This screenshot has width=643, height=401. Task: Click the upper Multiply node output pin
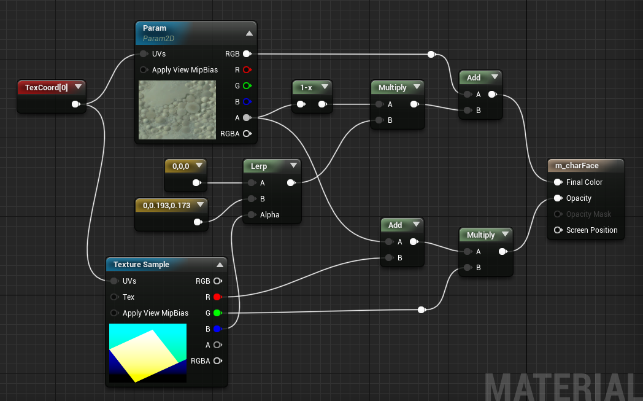415,104
